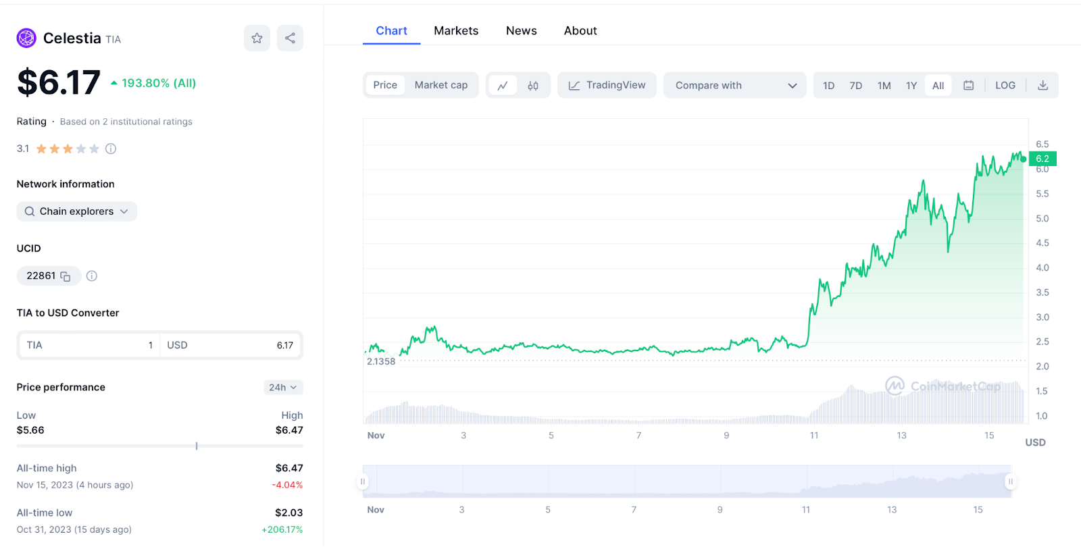Viewport: 1081px width, 547px height.
Task: Set chart range to 1M
Action: 884,85
